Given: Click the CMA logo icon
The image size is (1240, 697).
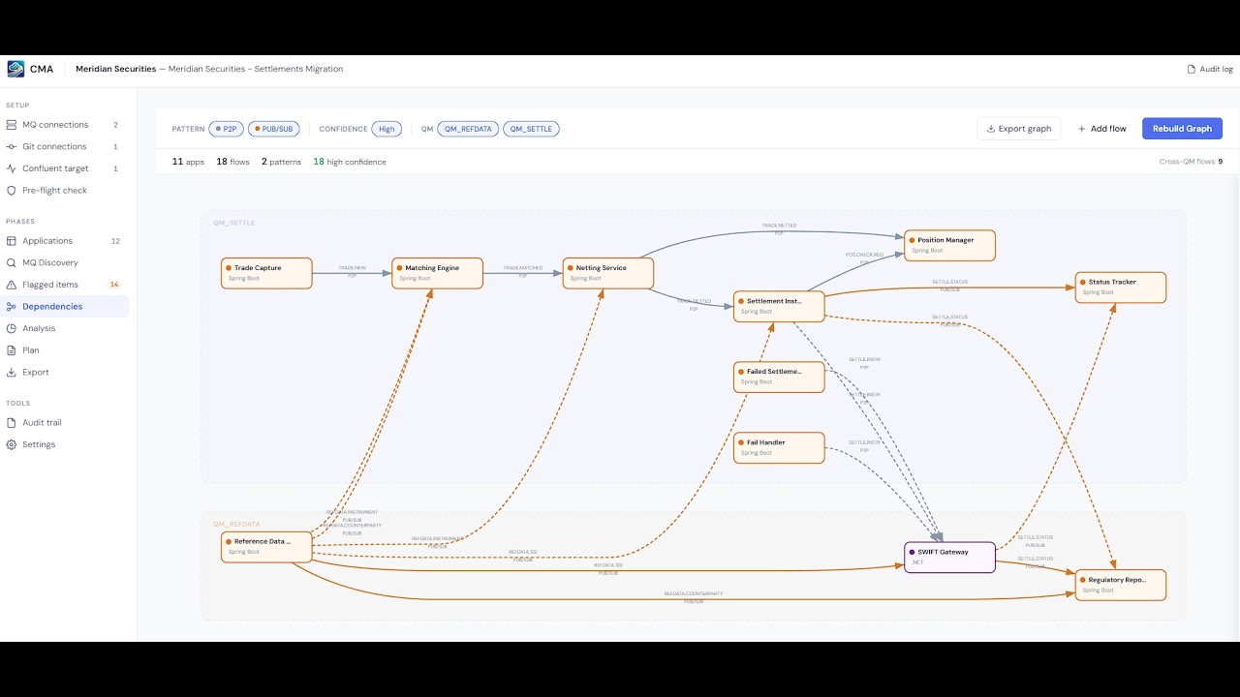Looking at the screenshot, I should click(x=15, y=69).
